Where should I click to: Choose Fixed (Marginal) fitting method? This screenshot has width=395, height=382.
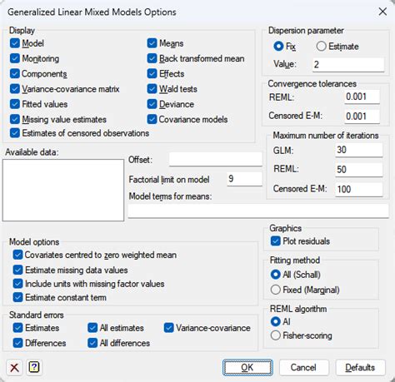(276, 290)
